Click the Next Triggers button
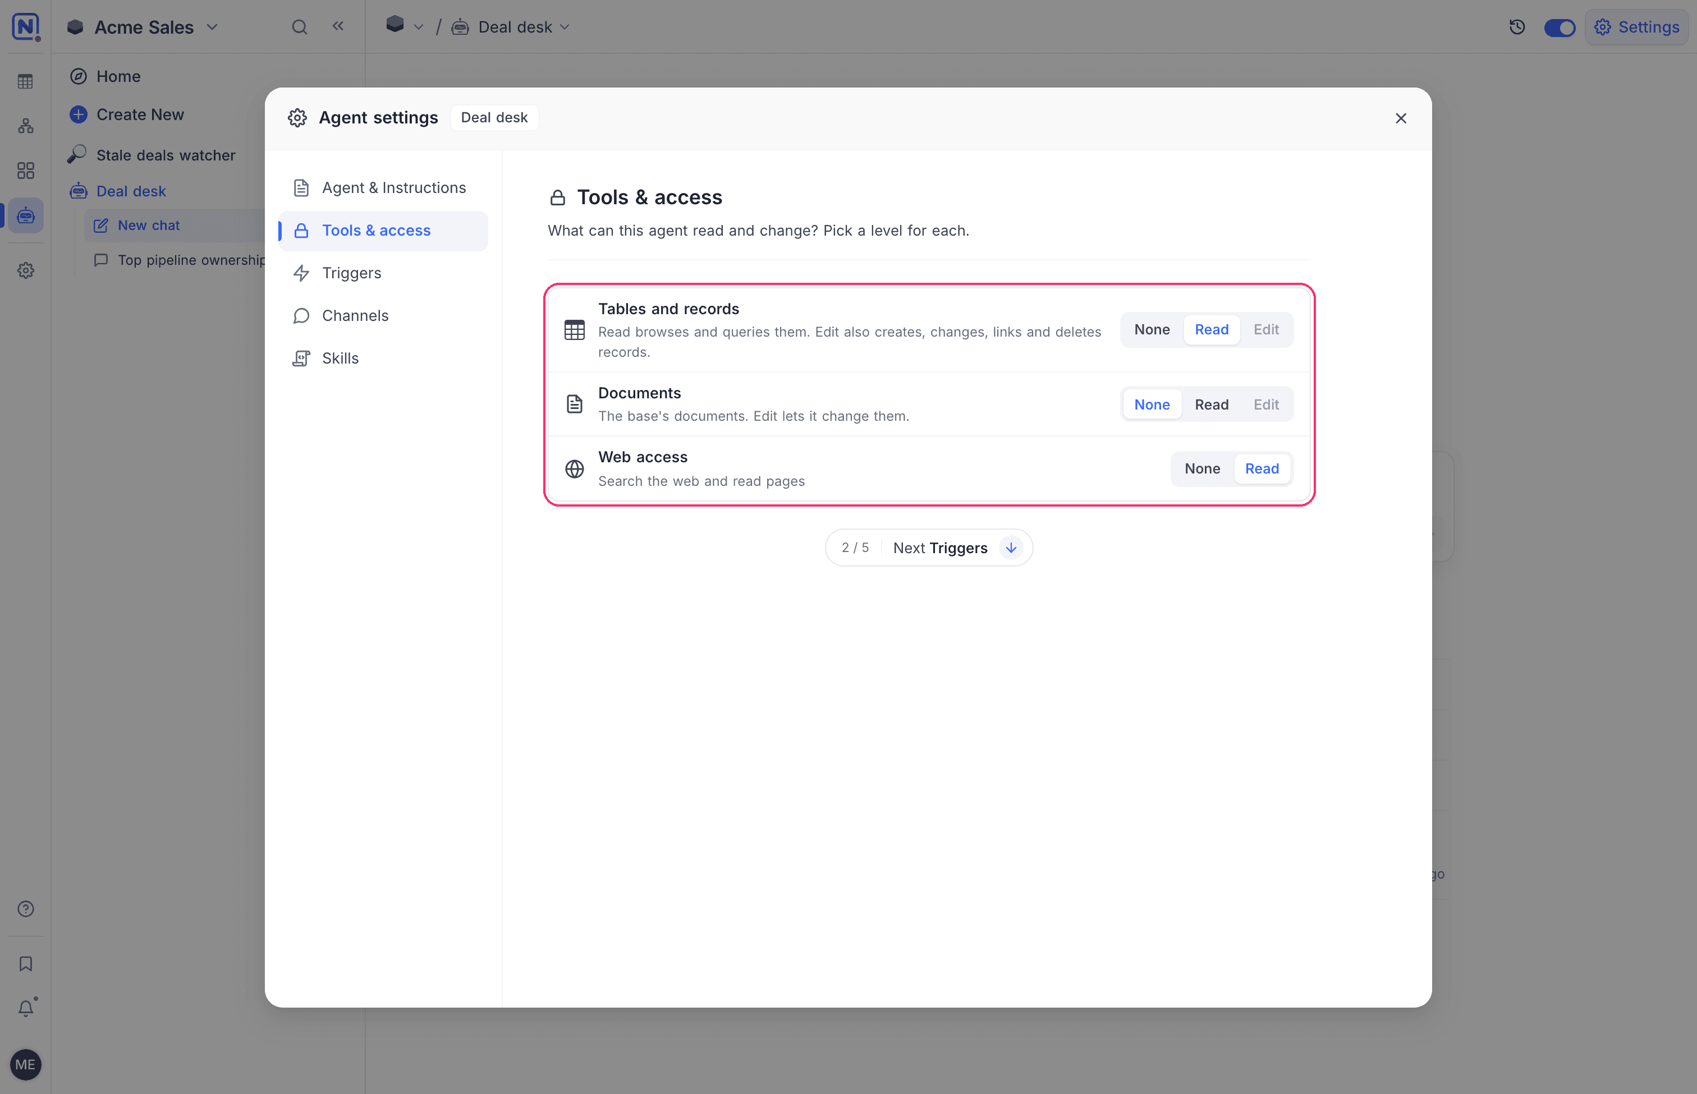The image size is (1697, 1094). [928, 548]
